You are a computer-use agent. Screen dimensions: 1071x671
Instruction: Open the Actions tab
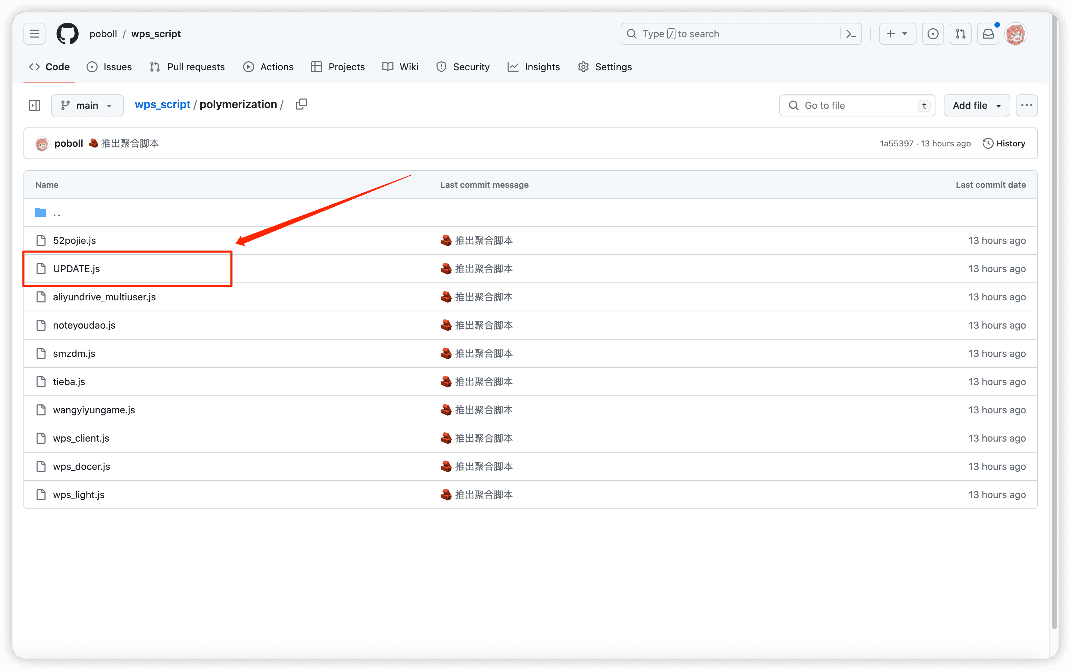point(269,66)
